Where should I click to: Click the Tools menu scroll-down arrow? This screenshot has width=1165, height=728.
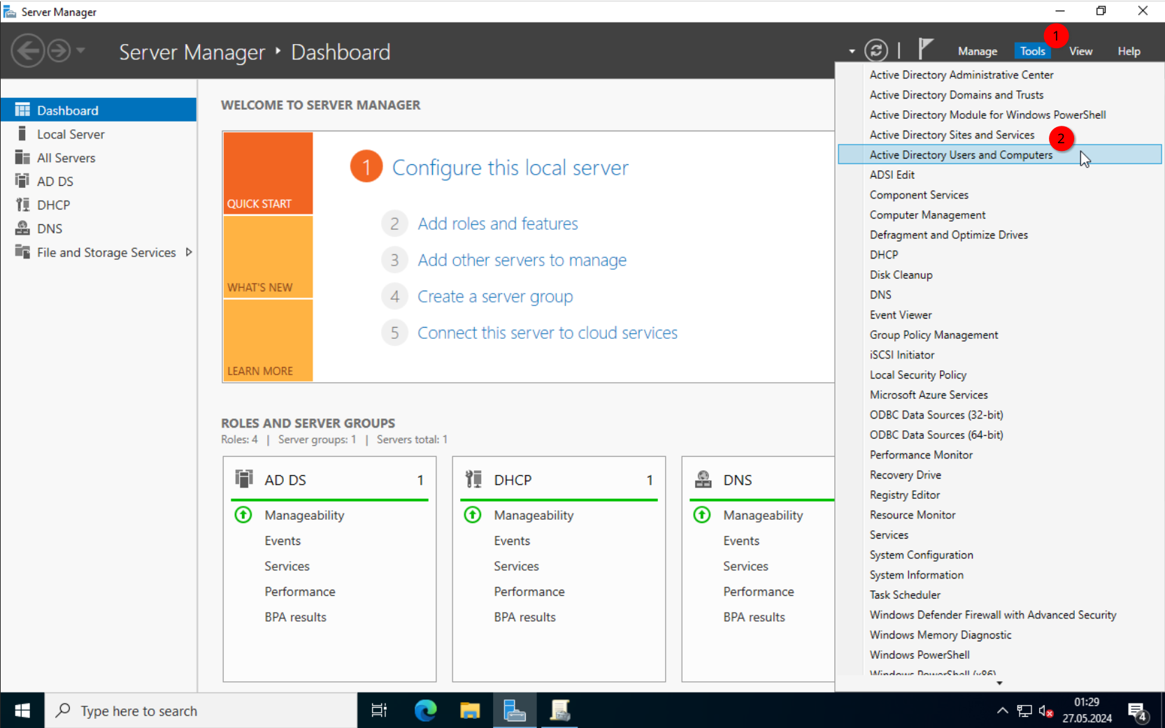coord(999,683)
